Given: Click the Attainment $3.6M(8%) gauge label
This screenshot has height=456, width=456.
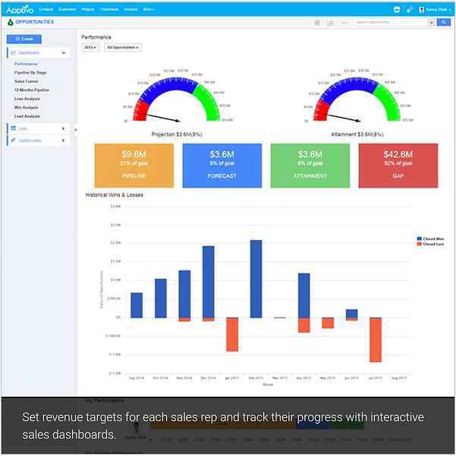Looking at the screenshot, I should point(357,135).
